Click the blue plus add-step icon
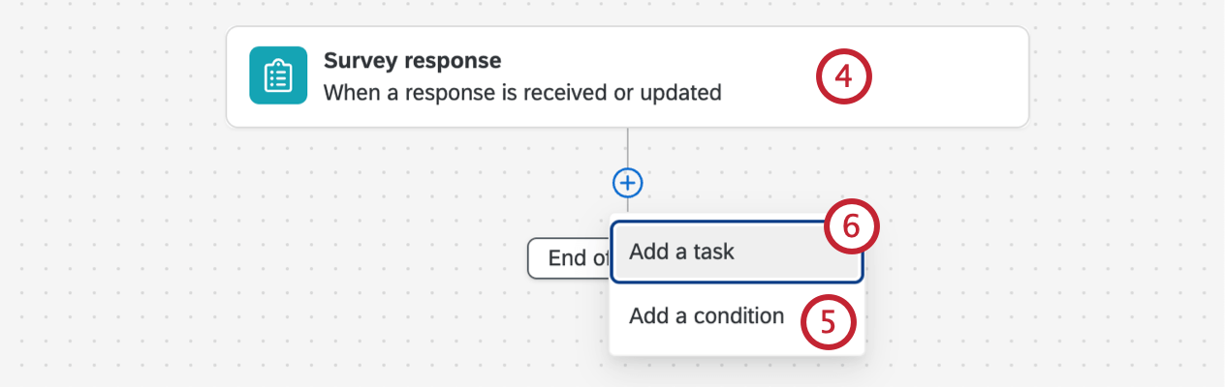This screenshot has width=1225, height=387. tap(628, 182)
